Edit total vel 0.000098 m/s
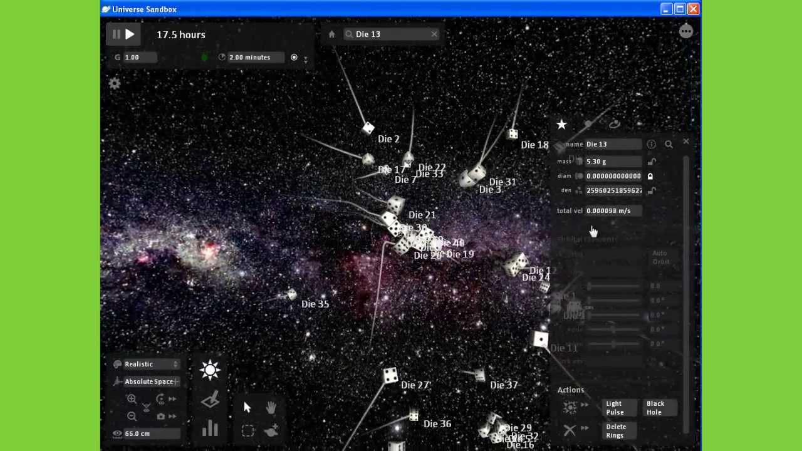The image size is (802, 451). point(613,211)
